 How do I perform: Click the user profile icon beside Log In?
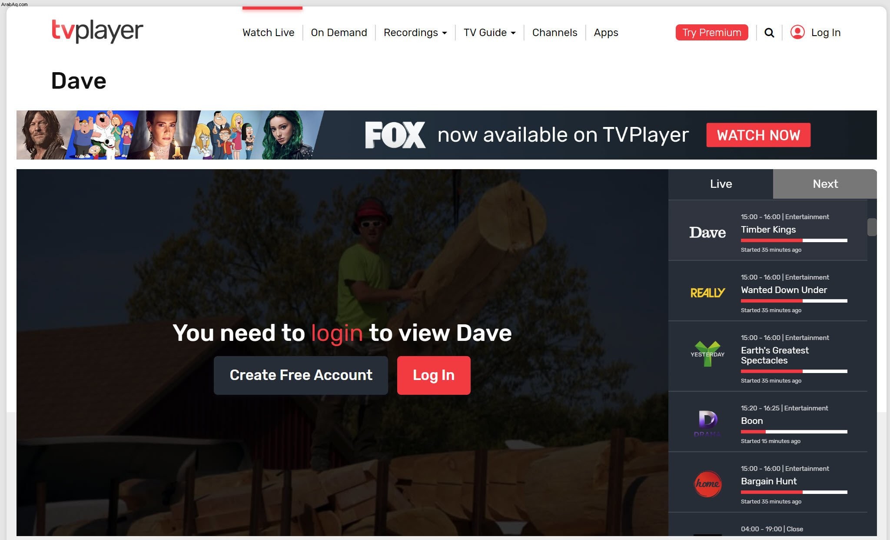pyautogui.click(x=797, y=32)
